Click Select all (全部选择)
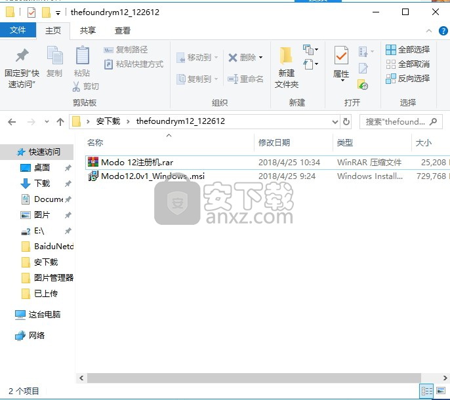 407,50
